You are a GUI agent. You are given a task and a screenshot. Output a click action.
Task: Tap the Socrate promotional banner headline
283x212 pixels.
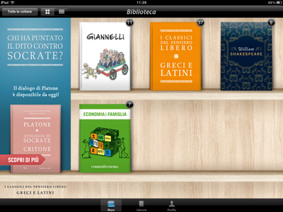point(35,47)
